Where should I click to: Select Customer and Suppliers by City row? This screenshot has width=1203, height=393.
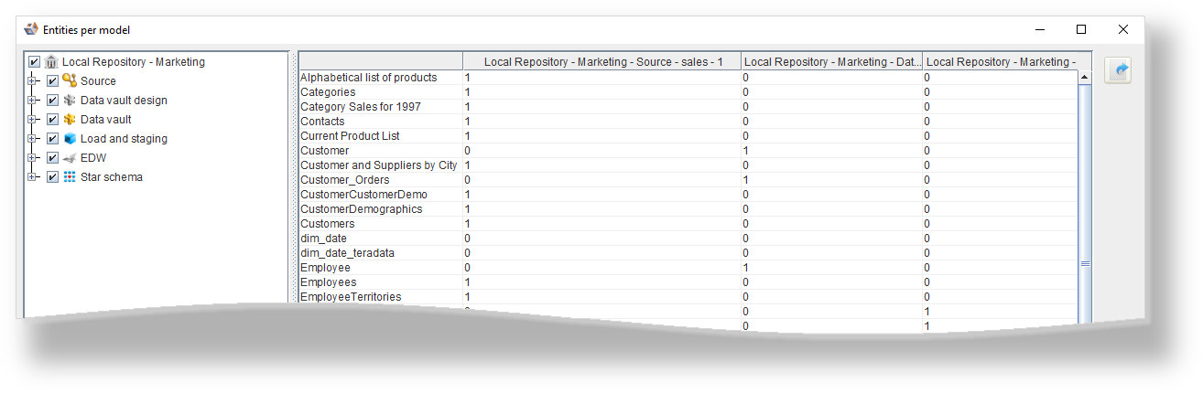point(688,165)
